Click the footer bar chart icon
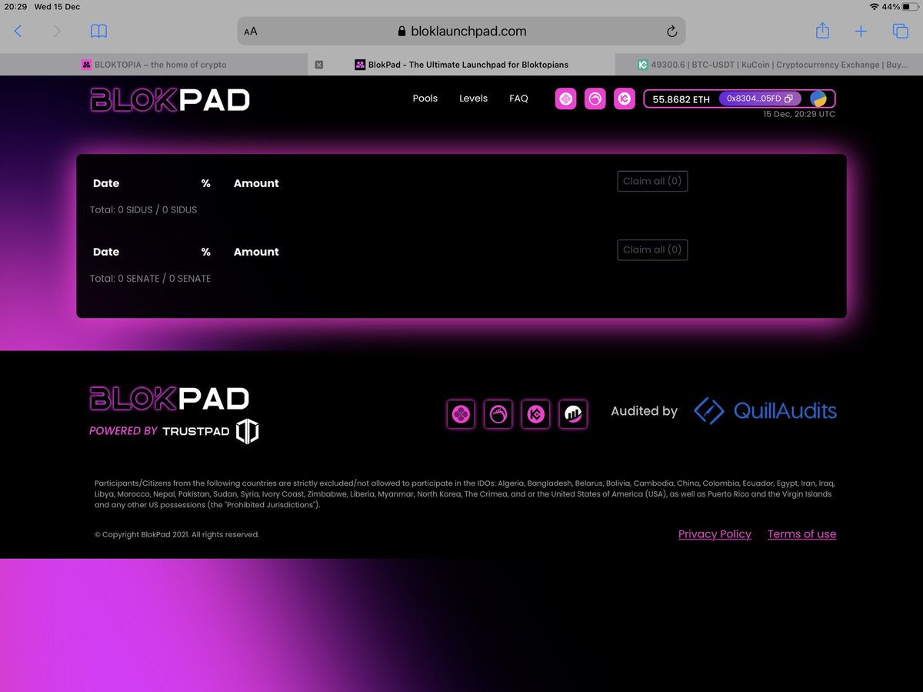The image size is (923, 692). [x=573, y=415]
